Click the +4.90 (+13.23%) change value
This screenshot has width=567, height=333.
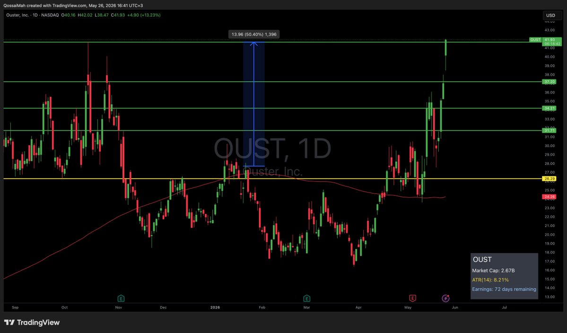[x=144, y=15]
